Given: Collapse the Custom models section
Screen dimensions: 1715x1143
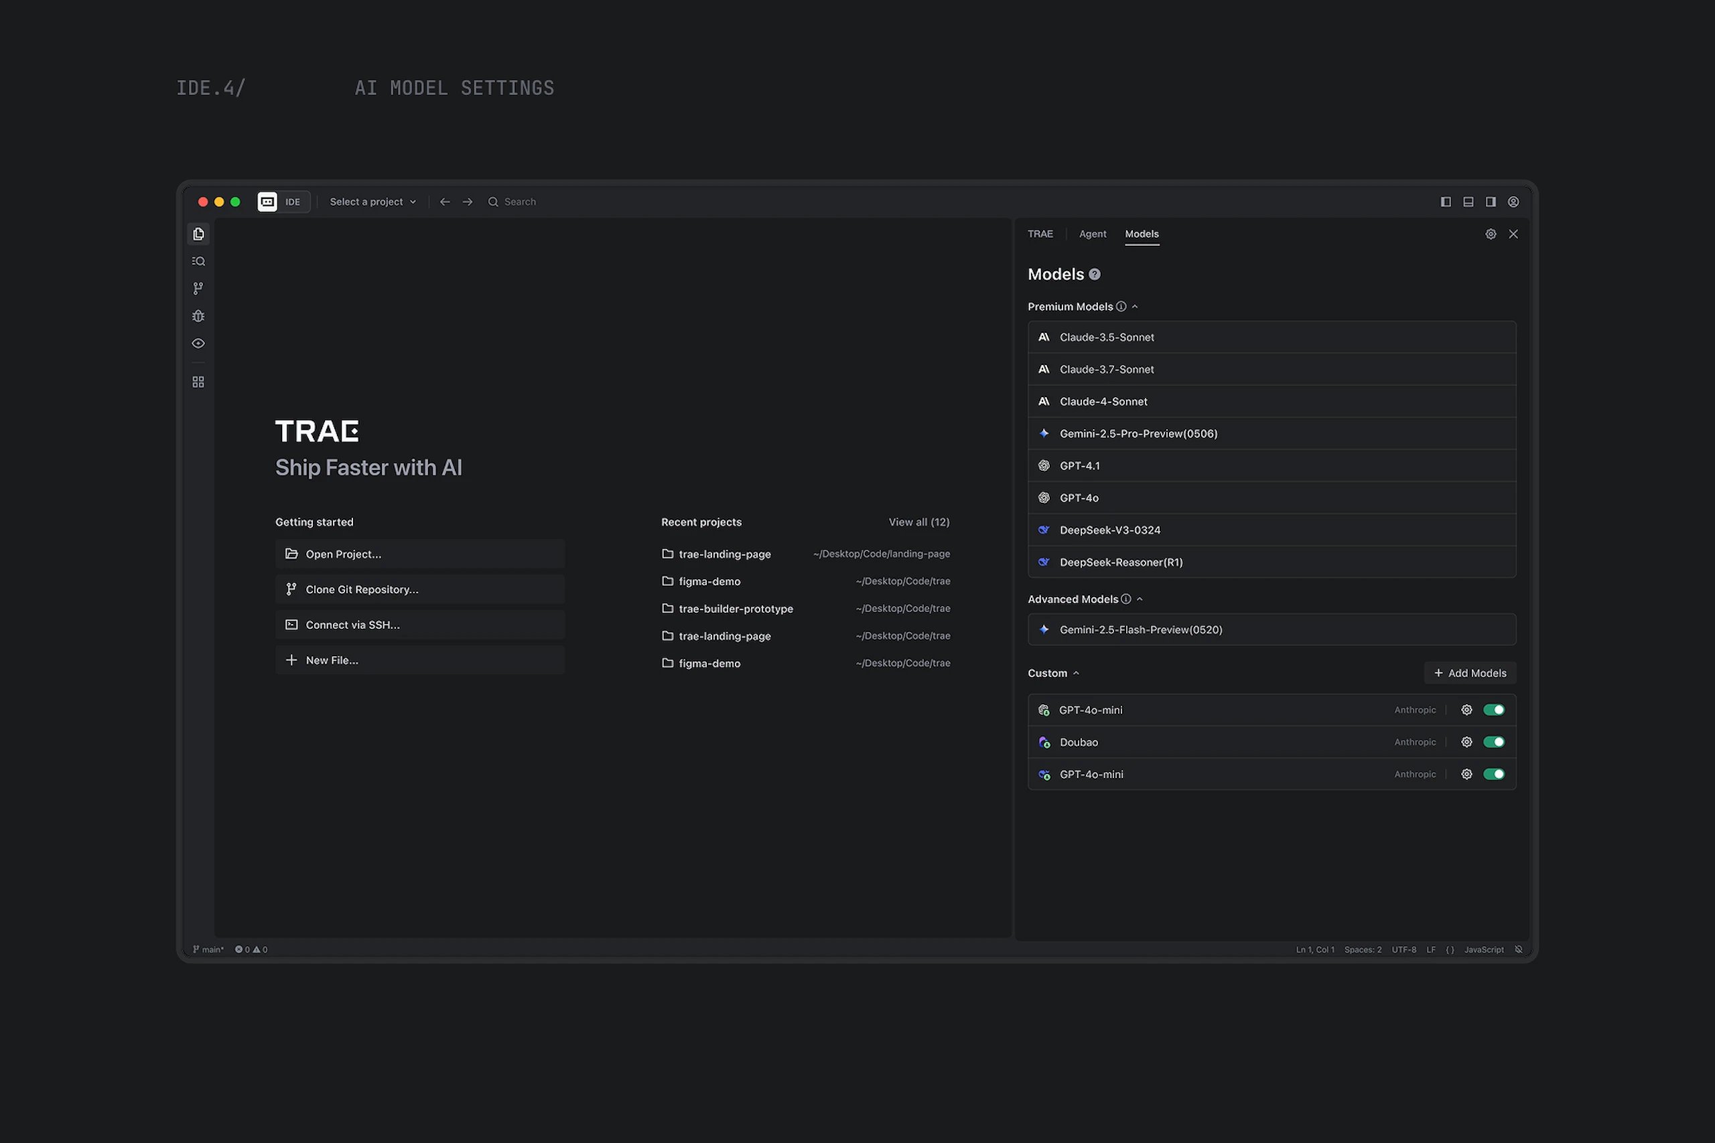Looking at the screenshot, I should click(x=1077, y=674).
